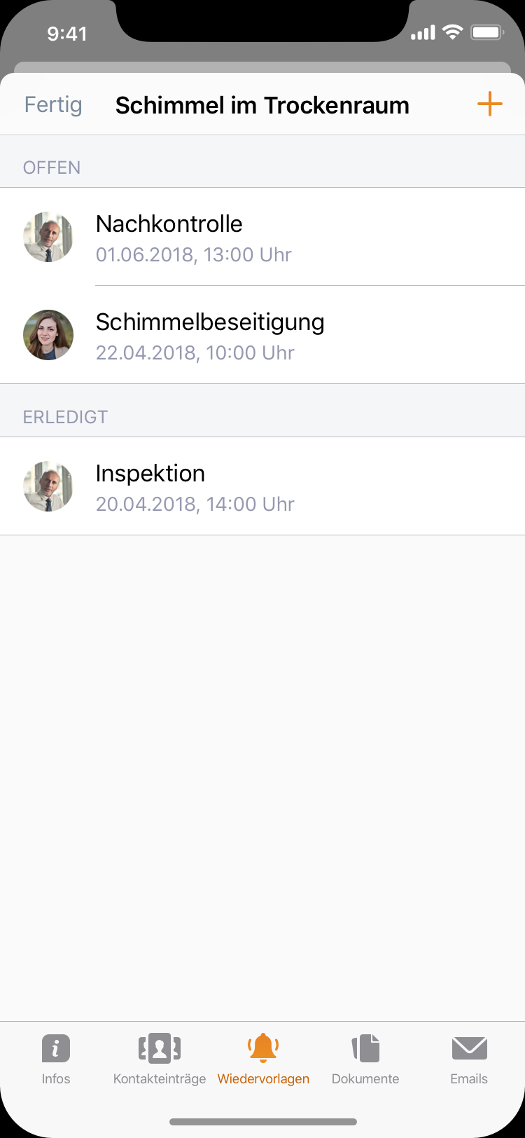Switch to the Dokumente tab label
This screenshot has width=525, height=1138.
(x=365, y=1079)
